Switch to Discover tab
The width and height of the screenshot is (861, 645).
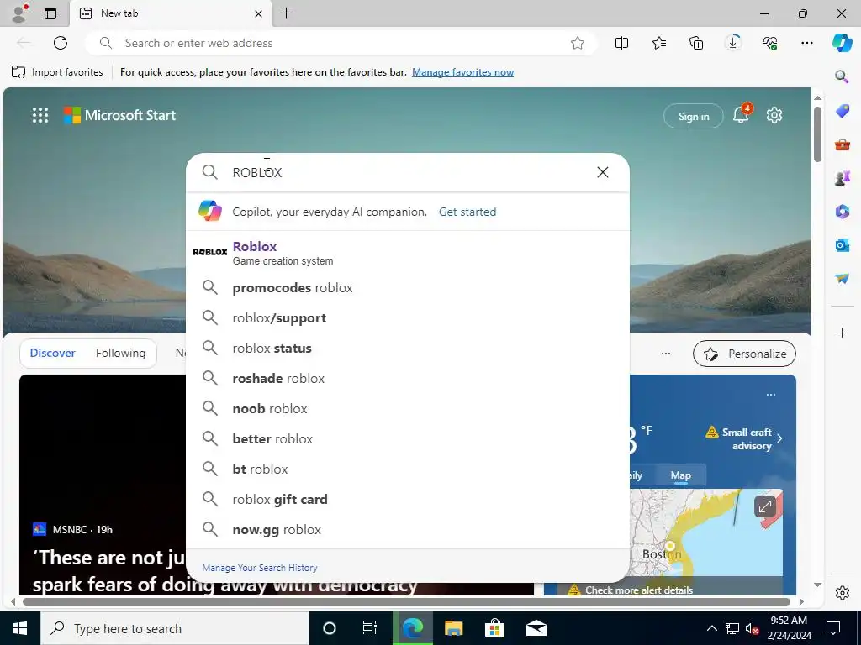pos(53,354)
